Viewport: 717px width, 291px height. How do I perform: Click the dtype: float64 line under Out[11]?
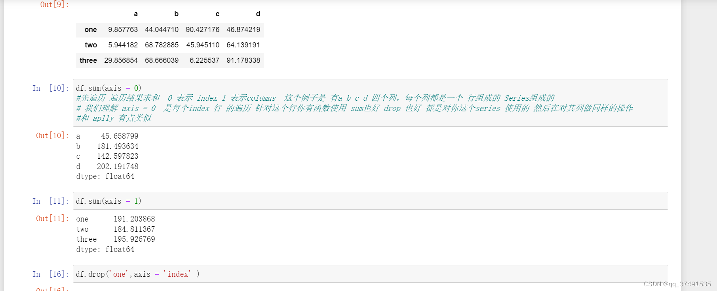105,250
